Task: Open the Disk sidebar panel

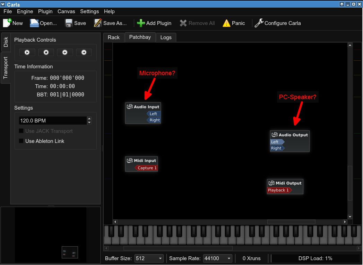Action: click(x=6, y=42)
